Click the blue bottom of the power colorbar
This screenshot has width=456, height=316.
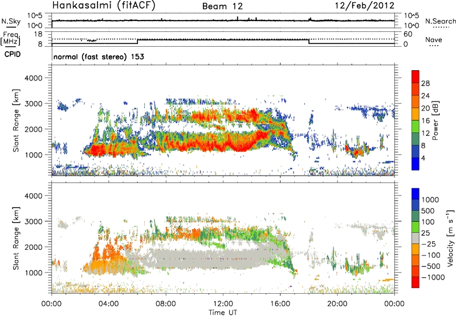(416, 164)
